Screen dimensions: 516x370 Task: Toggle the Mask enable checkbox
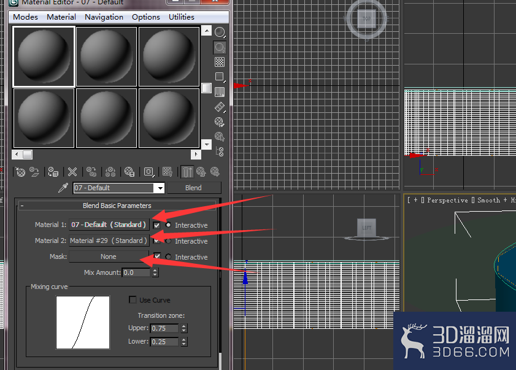click(x=157, y=256)
